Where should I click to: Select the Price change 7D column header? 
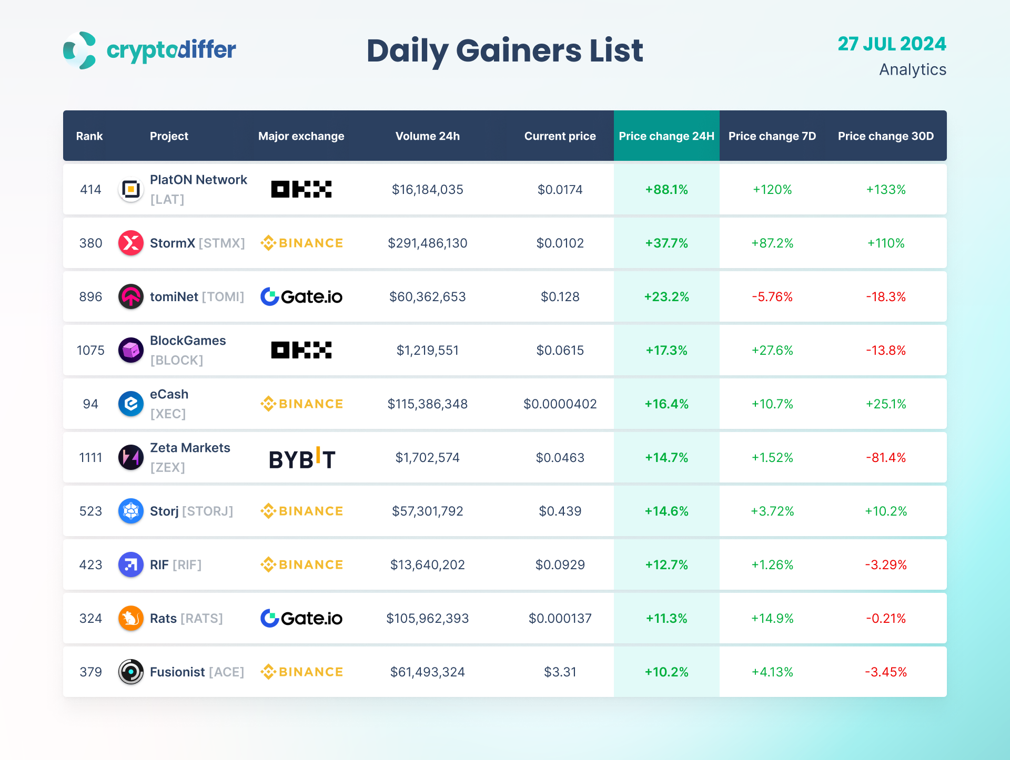tap(772, 136)
